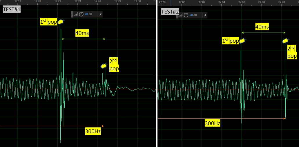This screenshot has height=147, width=299.
Task: Click 12.30 on the left timeline ruler
Action: (138, 1)
